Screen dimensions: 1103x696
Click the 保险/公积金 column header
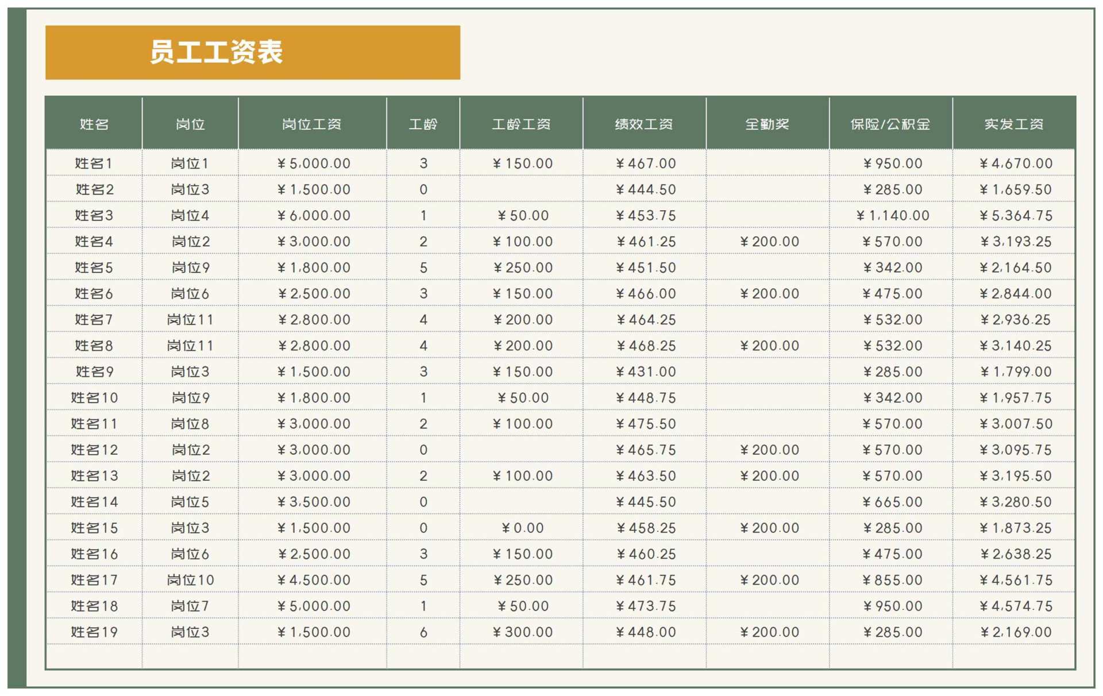(891, 123)
